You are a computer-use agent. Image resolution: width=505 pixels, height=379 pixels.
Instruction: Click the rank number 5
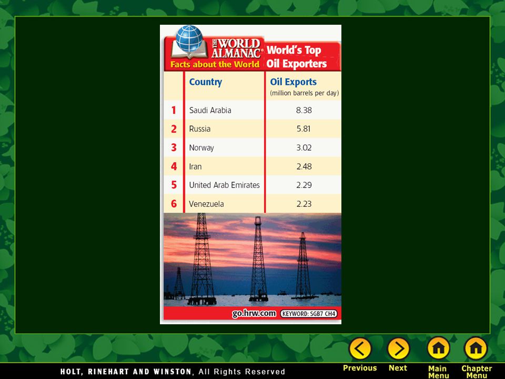[x=174, y=185]
